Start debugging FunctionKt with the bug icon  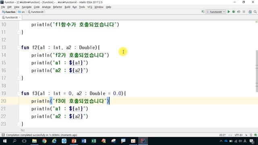pyautogui.click(x=233, y=12)
